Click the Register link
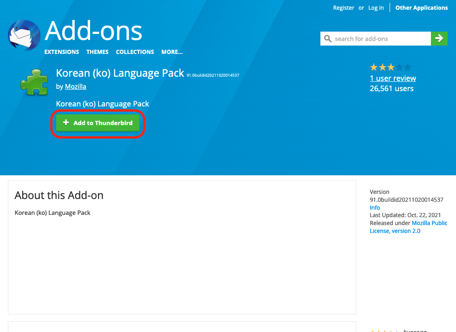 point(344,8)
